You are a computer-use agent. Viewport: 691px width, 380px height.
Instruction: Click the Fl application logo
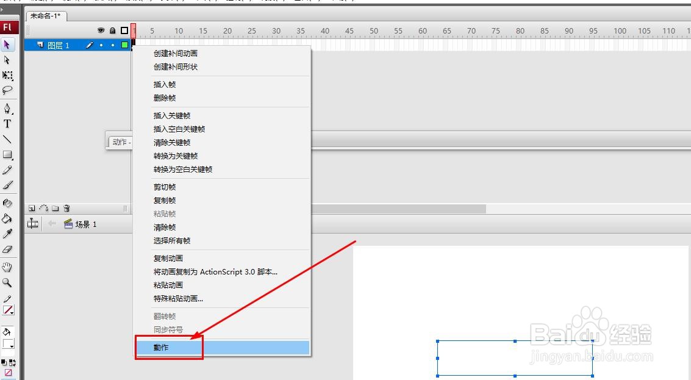9,27
